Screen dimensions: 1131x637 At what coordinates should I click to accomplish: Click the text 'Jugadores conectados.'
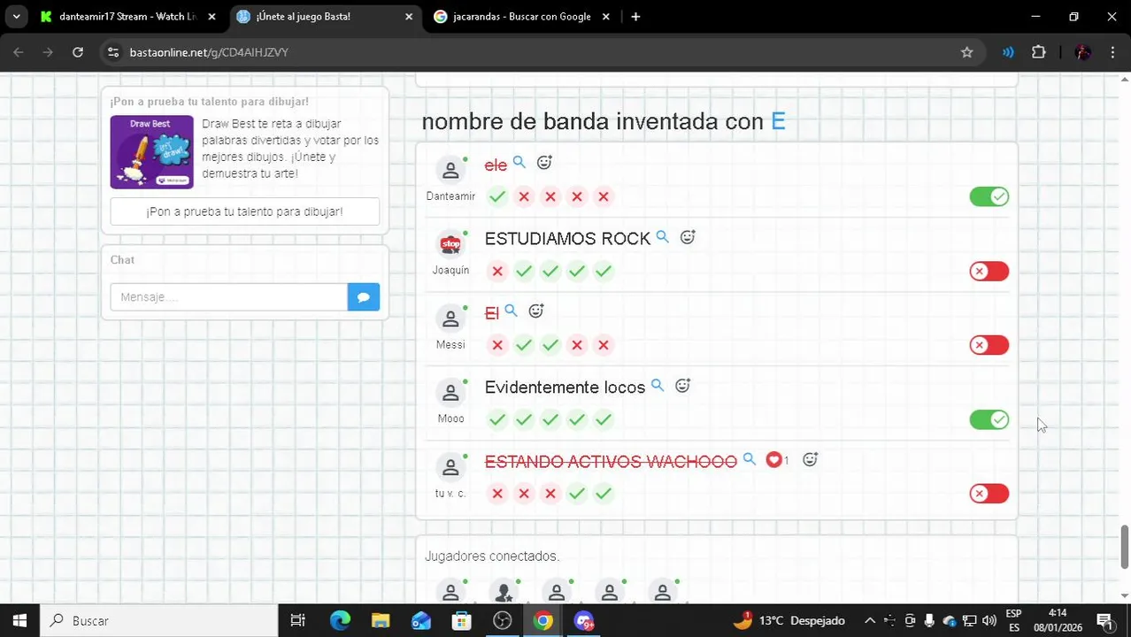(x=492, y=556)
